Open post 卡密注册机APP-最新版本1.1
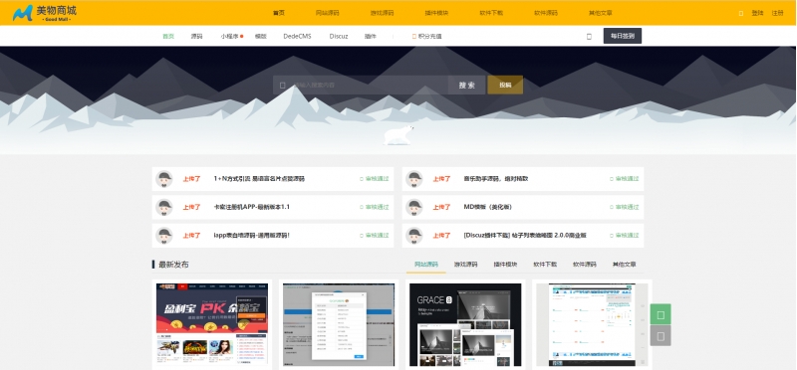The image size is (797, 370). tap(252, 208)
